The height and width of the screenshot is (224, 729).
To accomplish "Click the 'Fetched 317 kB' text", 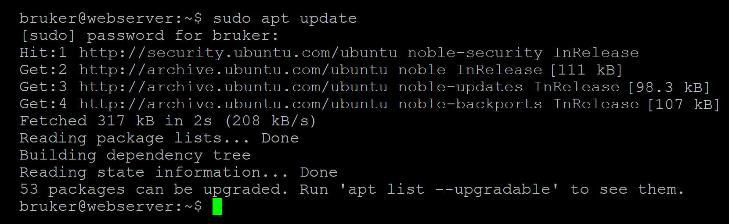I will pos(87,121).
